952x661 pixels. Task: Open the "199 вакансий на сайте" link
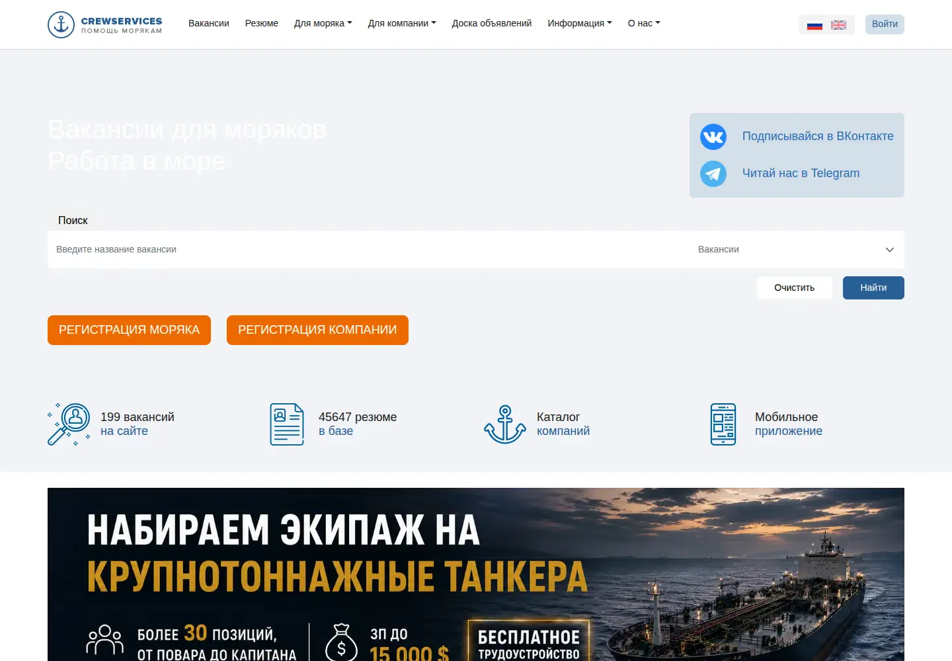138,424
